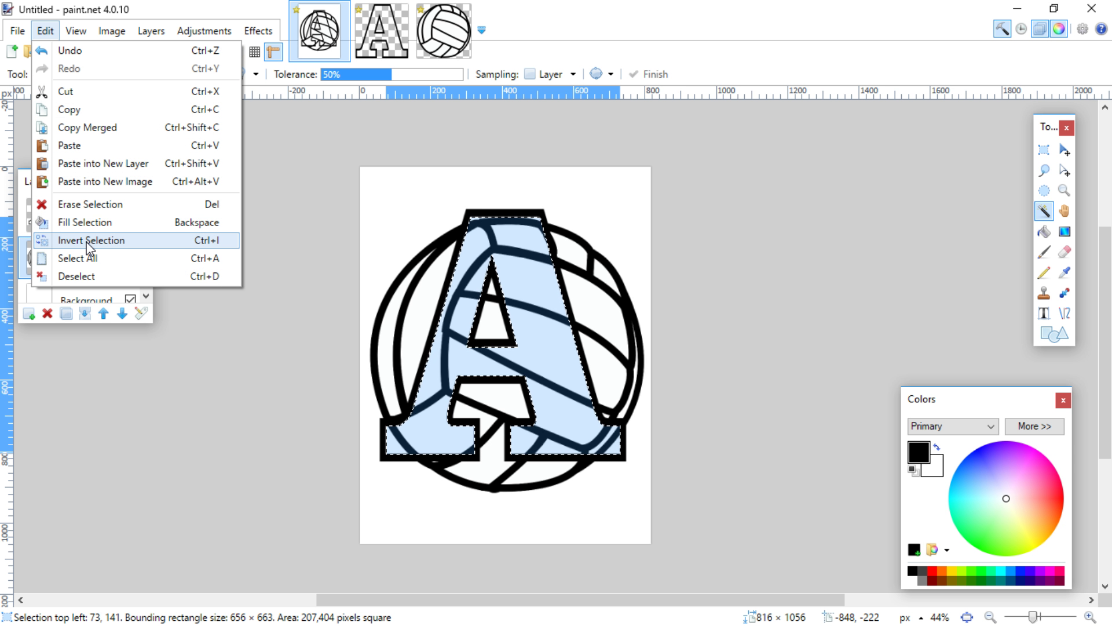Toggle the rulers button
Image resolution: width=1112 pixels, height=626 pixels.
[x=273, y=52]
